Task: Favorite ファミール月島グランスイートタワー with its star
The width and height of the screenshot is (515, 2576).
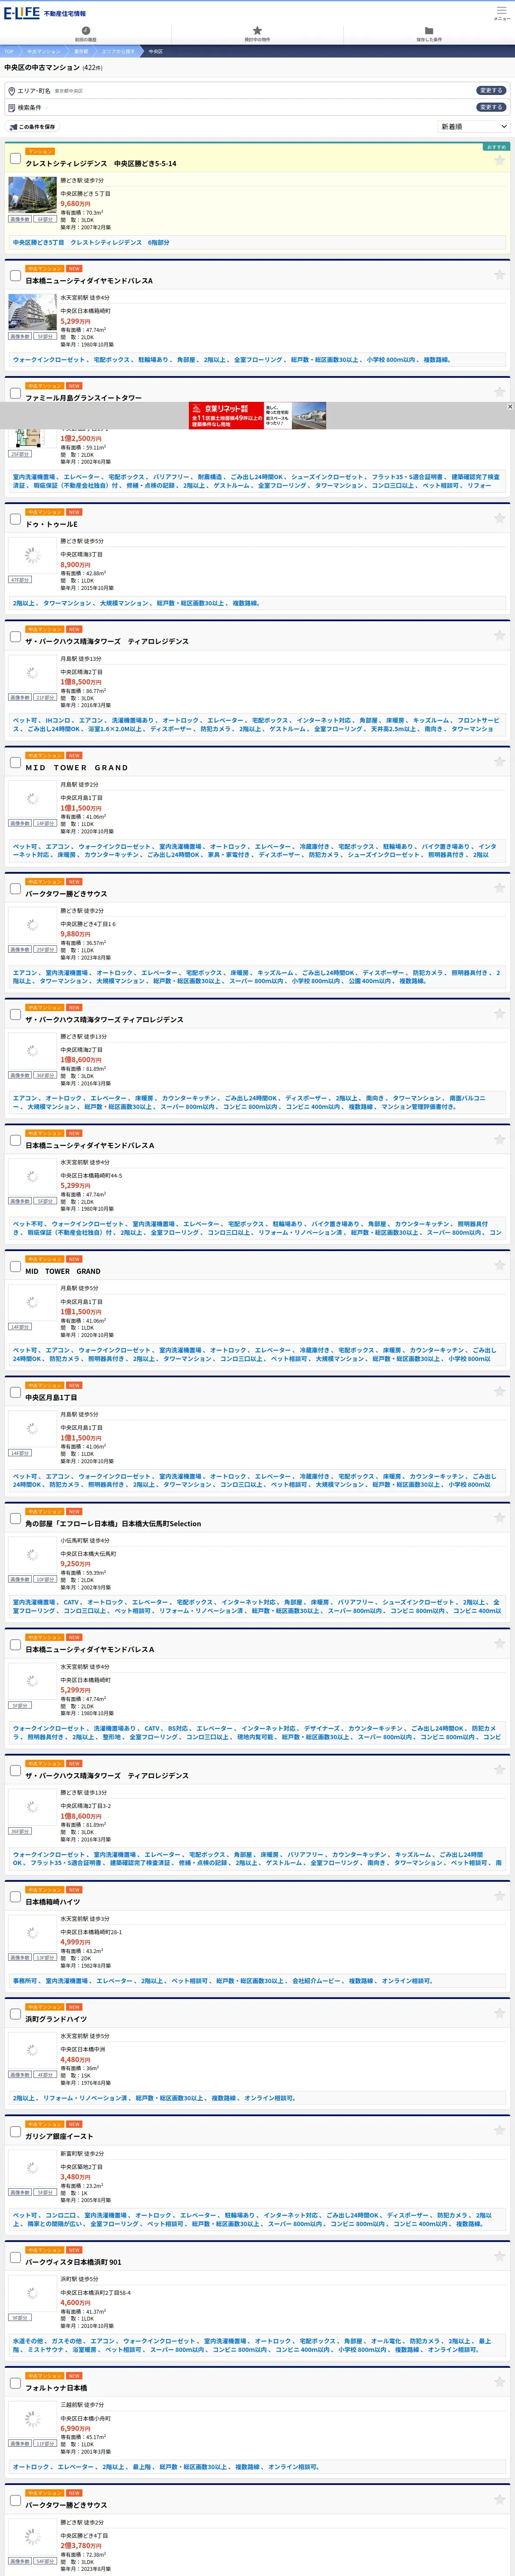Action: point(499,391)
